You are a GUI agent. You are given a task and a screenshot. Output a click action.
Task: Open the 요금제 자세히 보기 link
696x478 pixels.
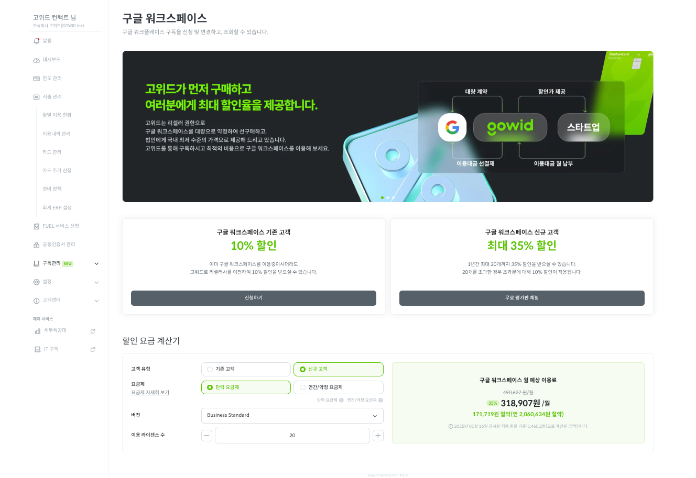pyautogui.click(x=150, y=393)
